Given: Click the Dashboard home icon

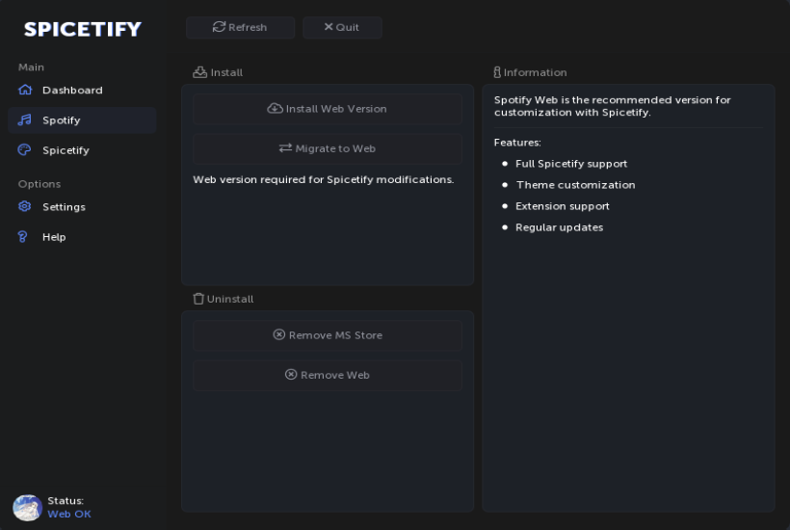Looking at the screenshot, I should (25, 90).
